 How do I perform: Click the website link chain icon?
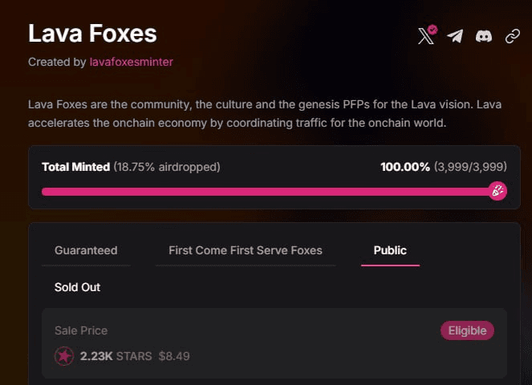point(512,36)
